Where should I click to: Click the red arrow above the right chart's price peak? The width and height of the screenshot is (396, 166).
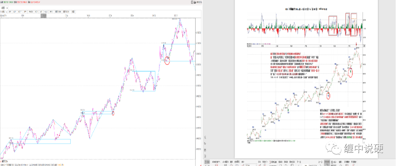coord(356,44)
